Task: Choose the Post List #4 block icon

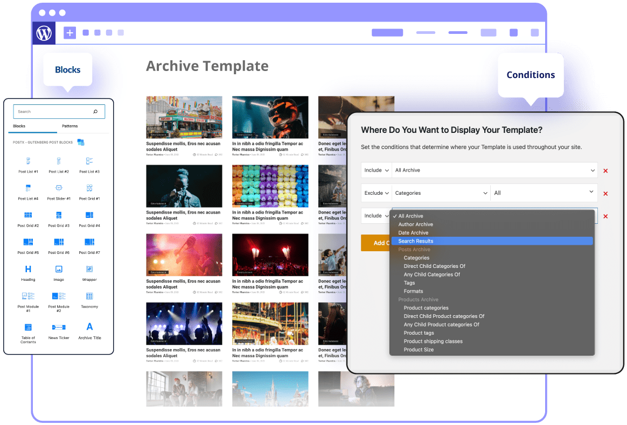Action: [x=28, y=188]
